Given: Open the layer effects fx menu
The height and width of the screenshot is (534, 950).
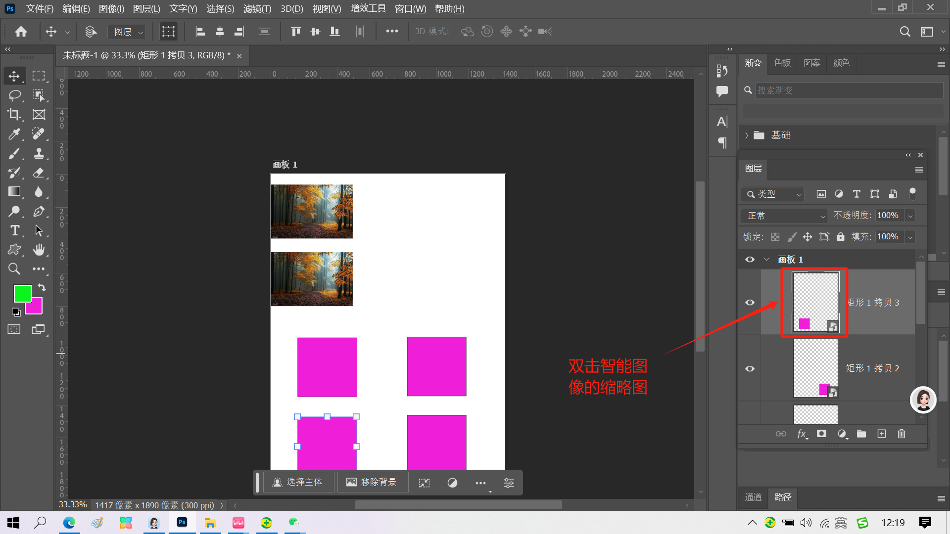Looking at the screenshot, I should pos(802,434).
